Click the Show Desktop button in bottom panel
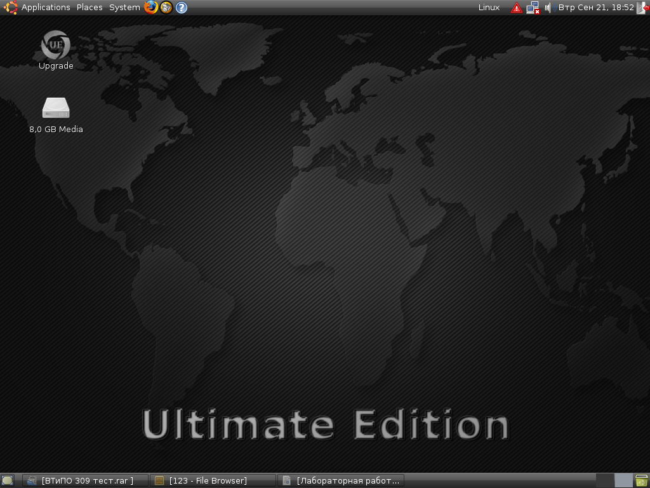Screen dimensions: 650x488 8,480
